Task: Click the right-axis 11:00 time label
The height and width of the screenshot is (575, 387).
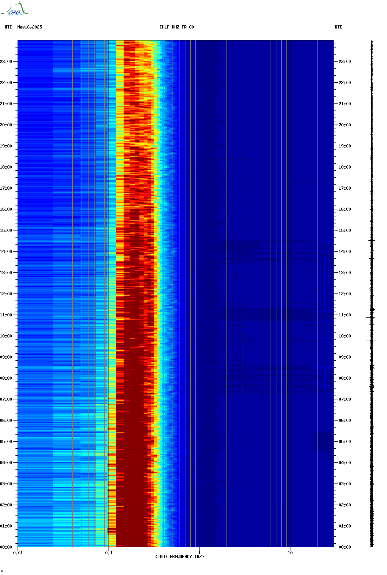Action: tap(345, 315)
